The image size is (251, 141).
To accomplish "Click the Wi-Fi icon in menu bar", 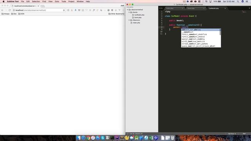I will (x=206, y=2).
